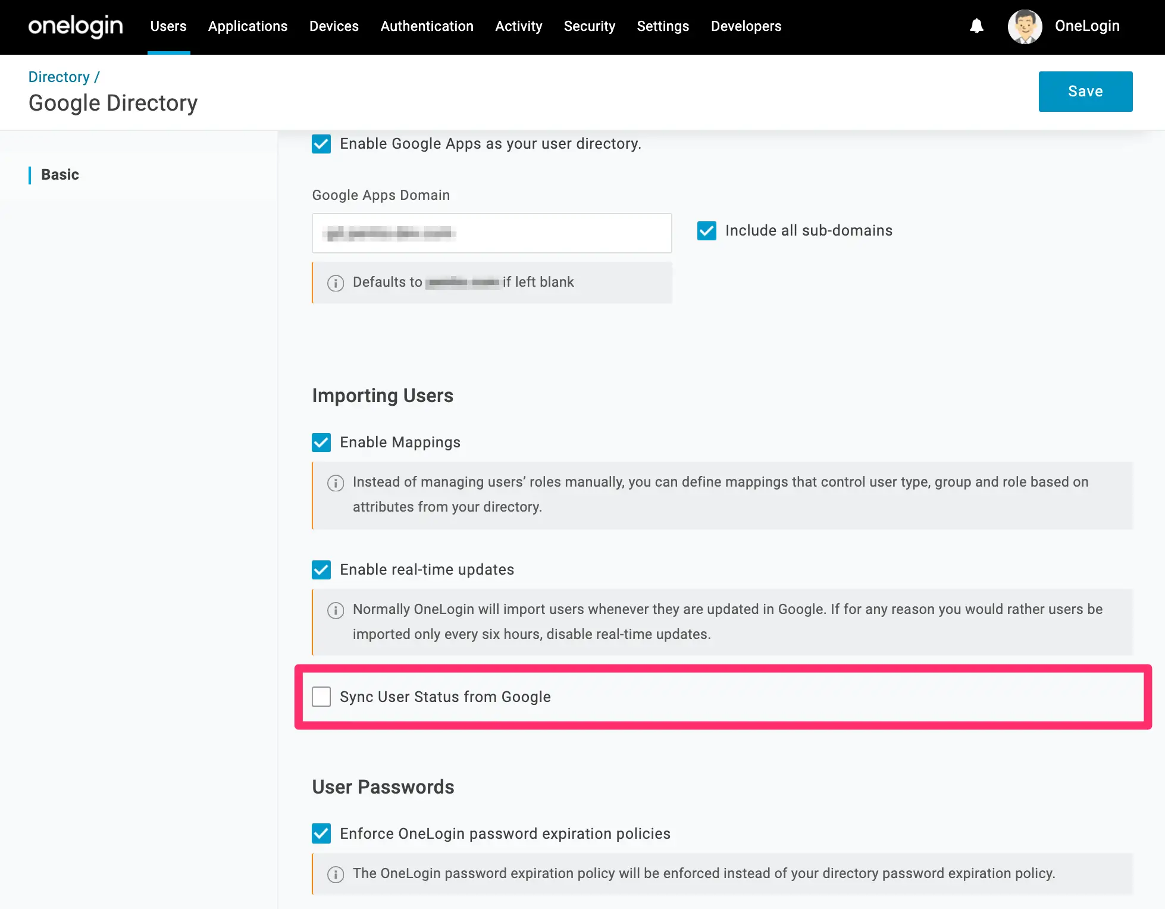
Task: Open the Security menu
Action: 589,26
